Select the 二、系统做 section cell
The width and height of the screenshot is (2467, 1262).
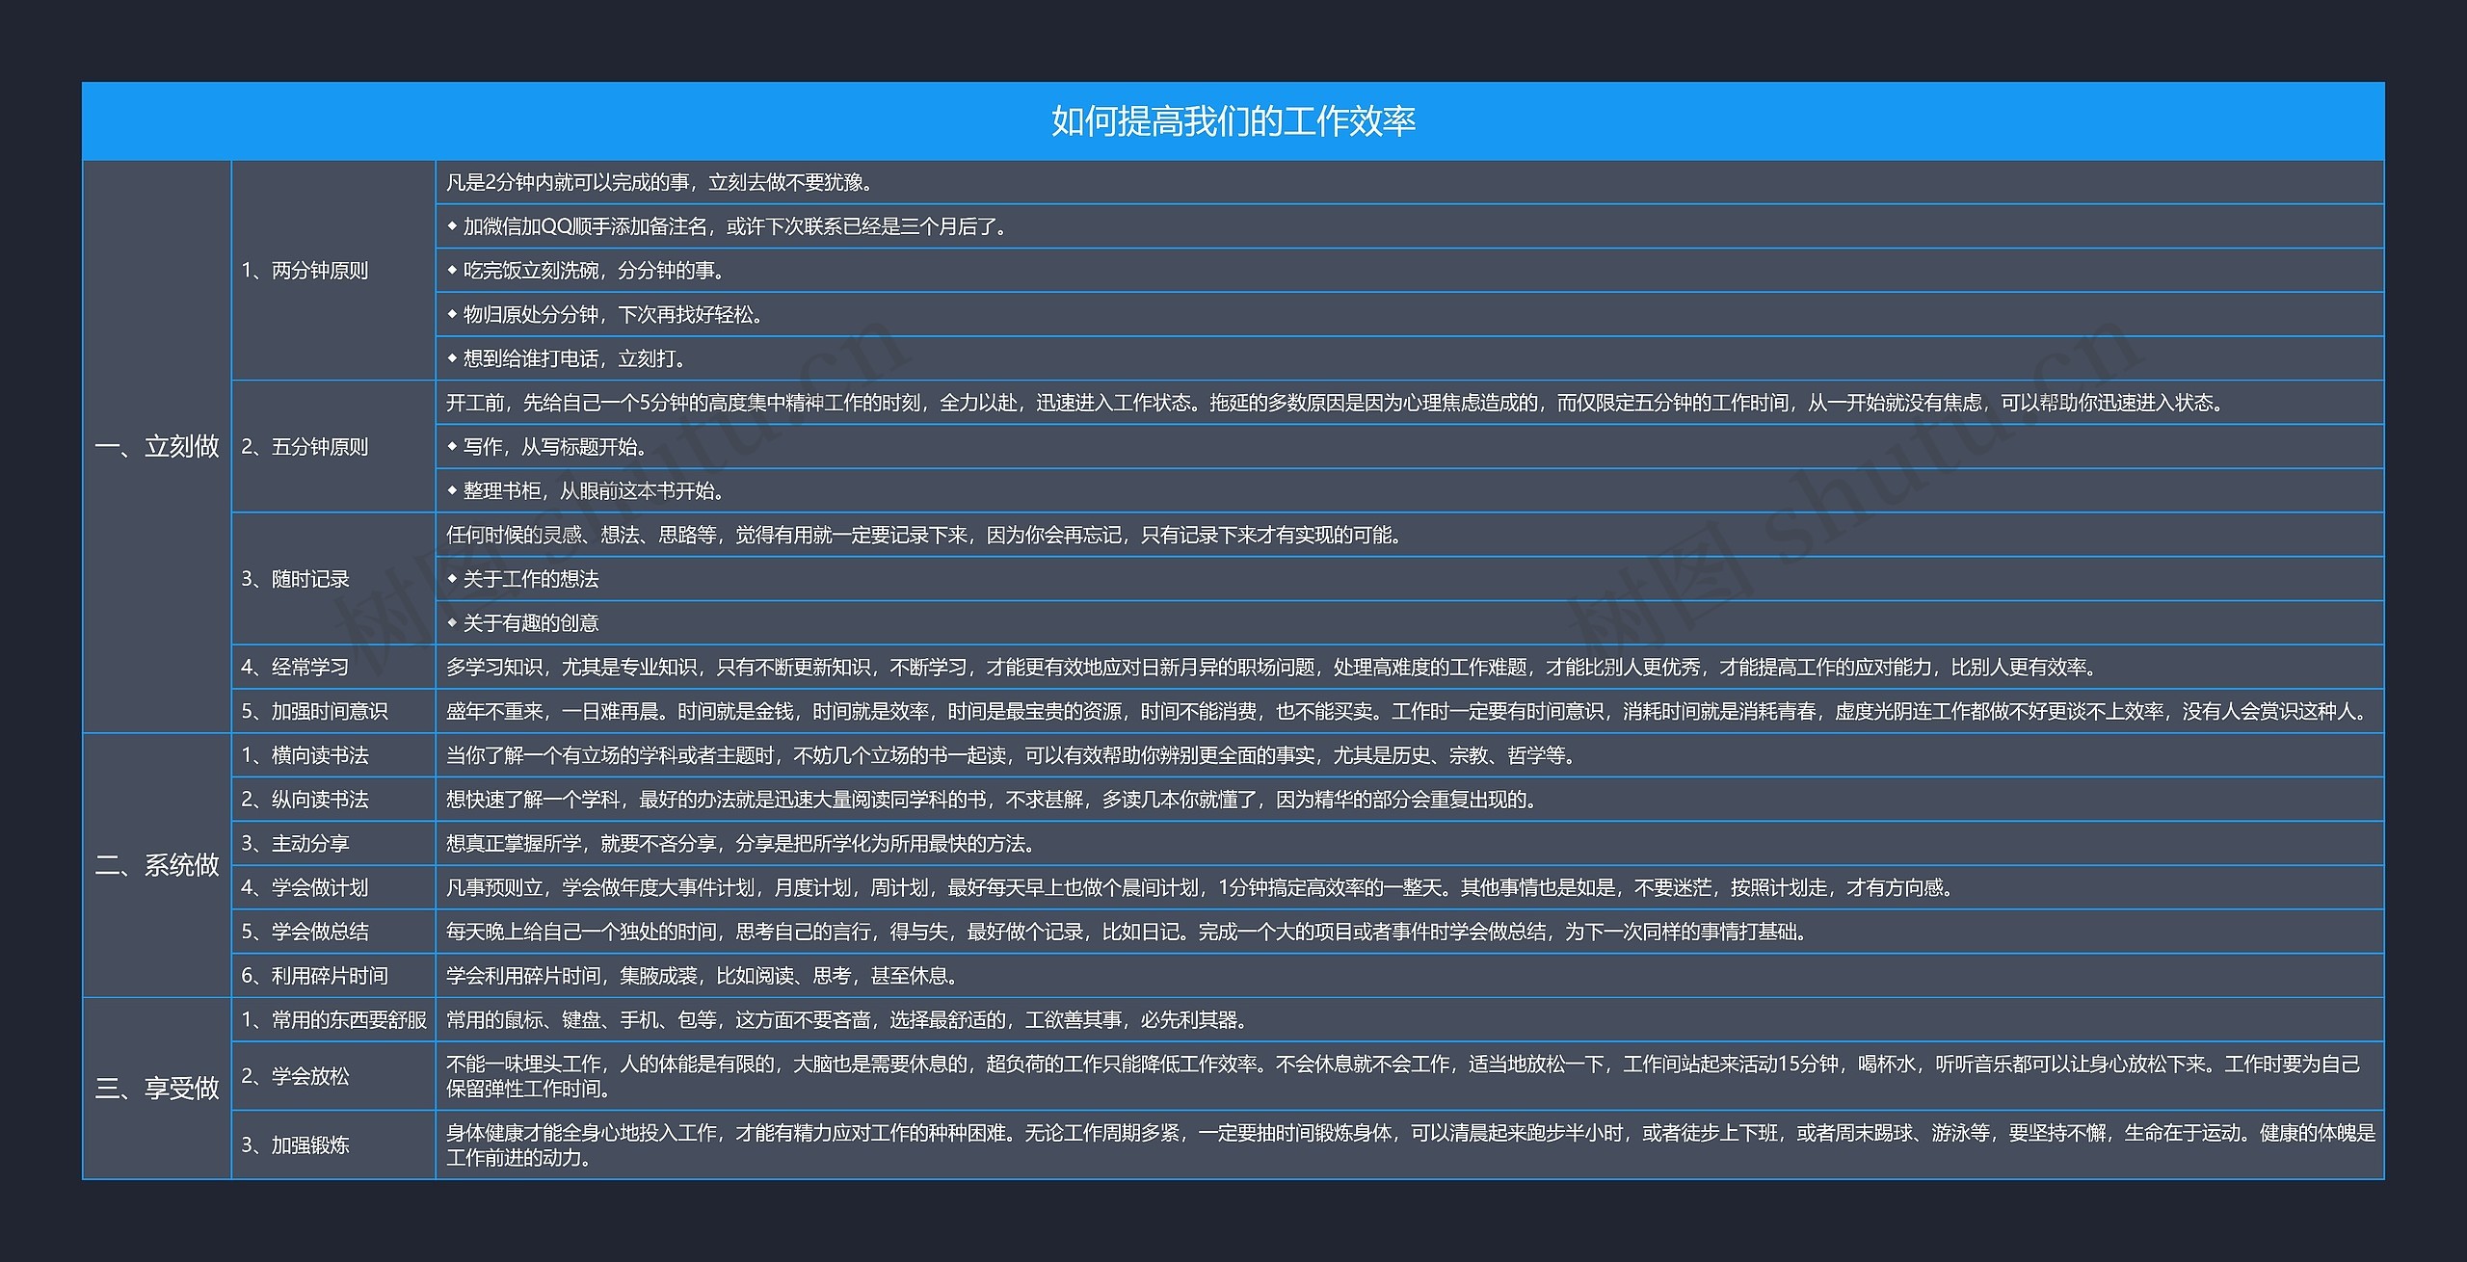pos(156,865)
